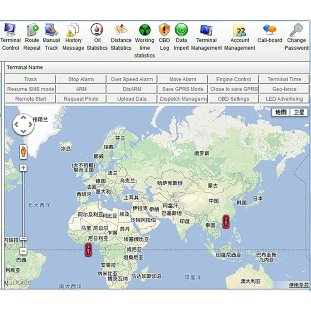311x311 pixels.
Task: Click the map zoom slider track
Action: (x=23, y=203)
